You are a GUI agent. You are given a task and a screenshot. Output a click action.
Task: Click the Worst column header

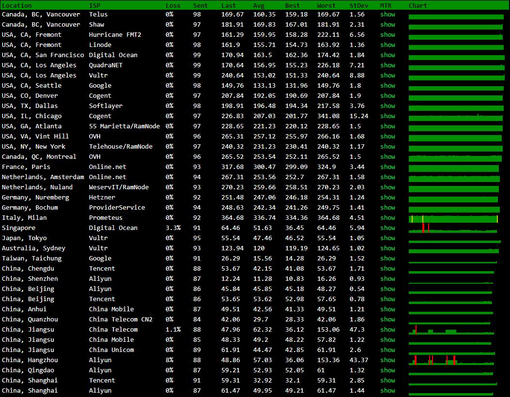point(326,5)
